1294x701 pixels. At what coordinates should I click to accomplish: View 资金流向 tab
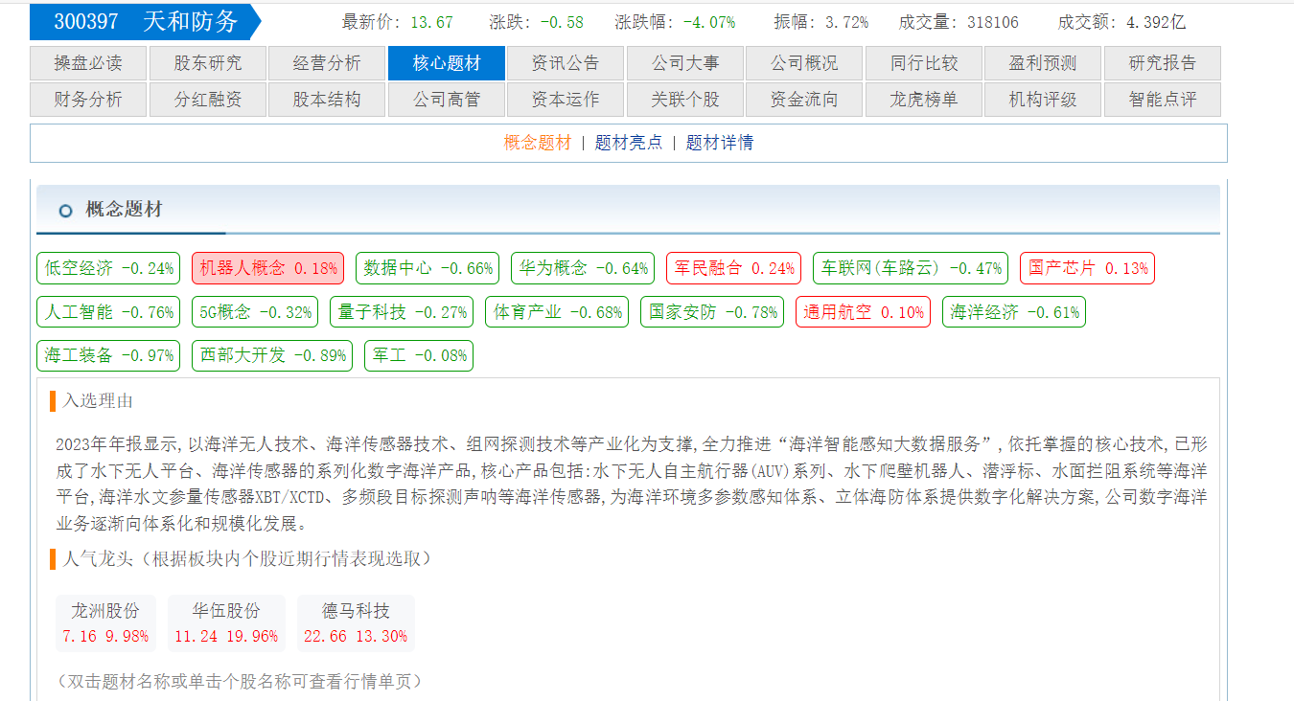[x=804, y=100]
